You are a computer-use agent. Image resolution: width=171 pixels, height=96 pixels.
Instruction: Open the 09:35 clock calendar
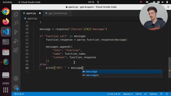tap(91, 2)
